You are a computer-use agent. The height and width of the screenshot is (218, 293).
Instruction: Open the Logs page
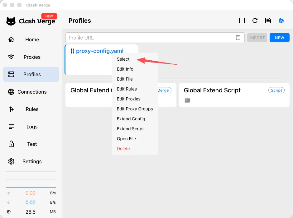(x=31, y=127)
